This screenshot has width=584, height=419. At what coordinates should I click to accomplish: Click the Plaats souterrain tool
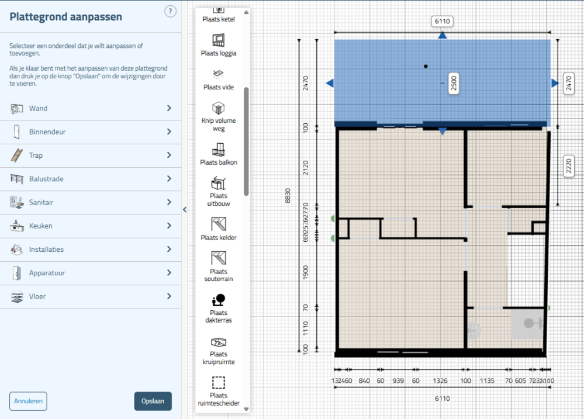click(x=219, y=258)
